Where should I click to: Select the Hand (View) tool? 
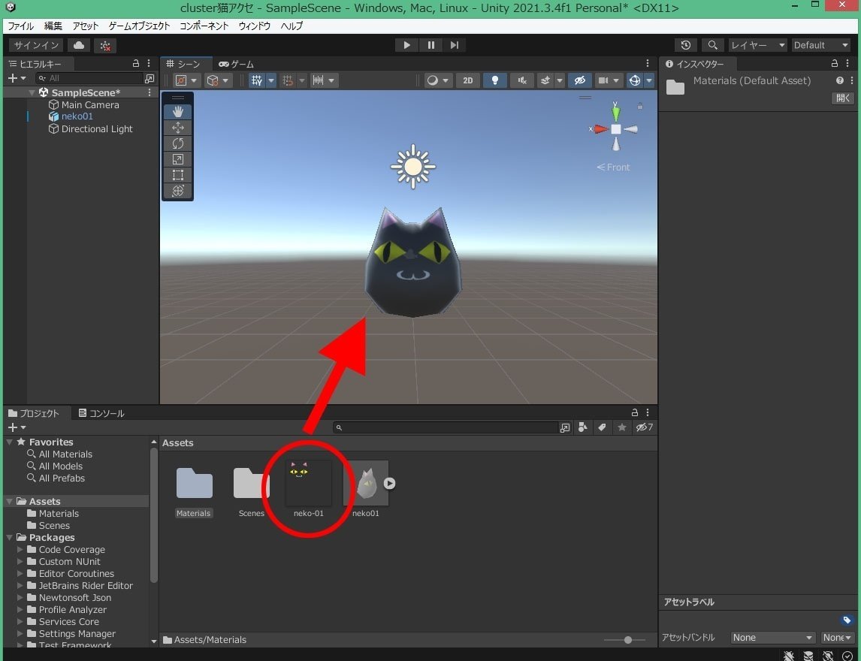tap(178, 112)
